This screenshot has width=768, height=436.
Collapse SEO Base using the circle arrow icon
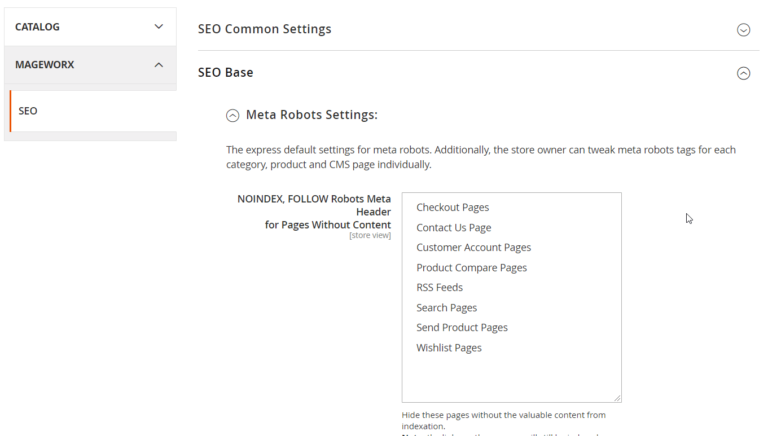point(743,73)
